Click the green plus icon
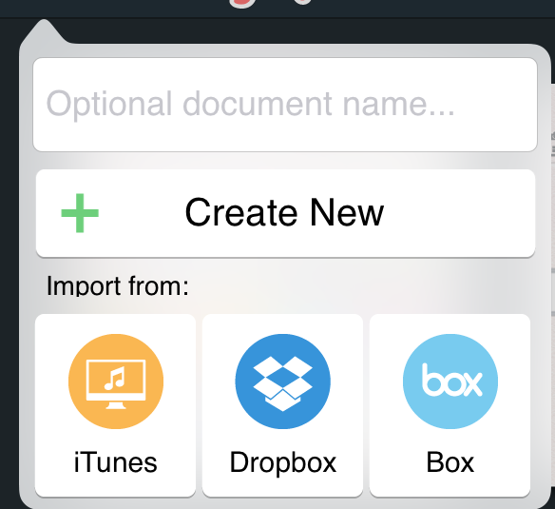555x509 pixels. 80,213
